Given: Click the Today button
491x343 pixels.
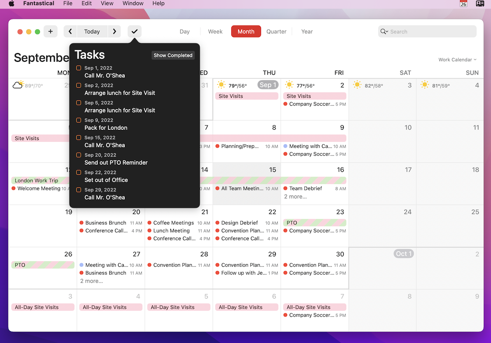Looking at the screenshot, I should 92,31.
